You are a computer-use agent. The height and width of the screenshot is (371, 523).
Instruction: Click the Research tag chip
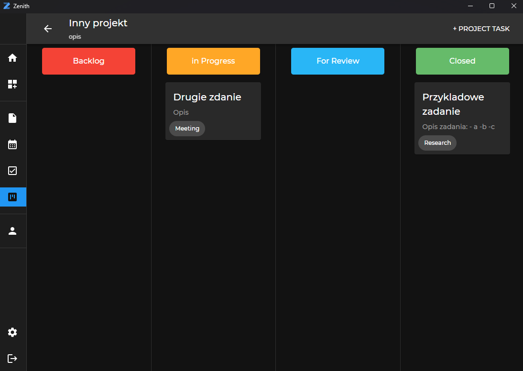coord(437,143)
